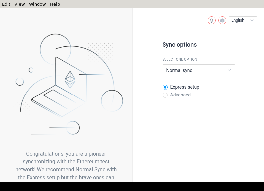Select the Express setup radio button

pos(165,87)
